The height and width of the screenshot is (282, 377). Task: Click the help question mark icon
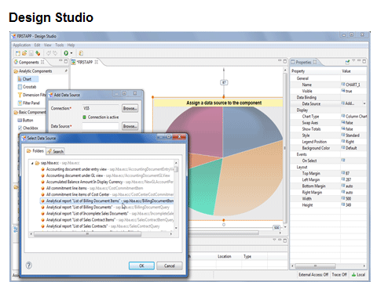pos(29,266)
